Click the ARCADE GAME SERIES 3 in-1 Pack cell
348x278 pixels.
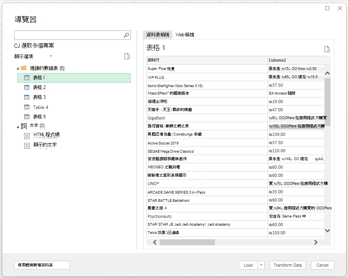[x=207, y=192]
